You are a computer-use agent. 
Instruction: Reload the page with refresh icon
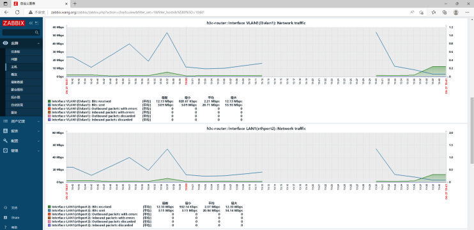pyautogui.click(x=17, y=12)
